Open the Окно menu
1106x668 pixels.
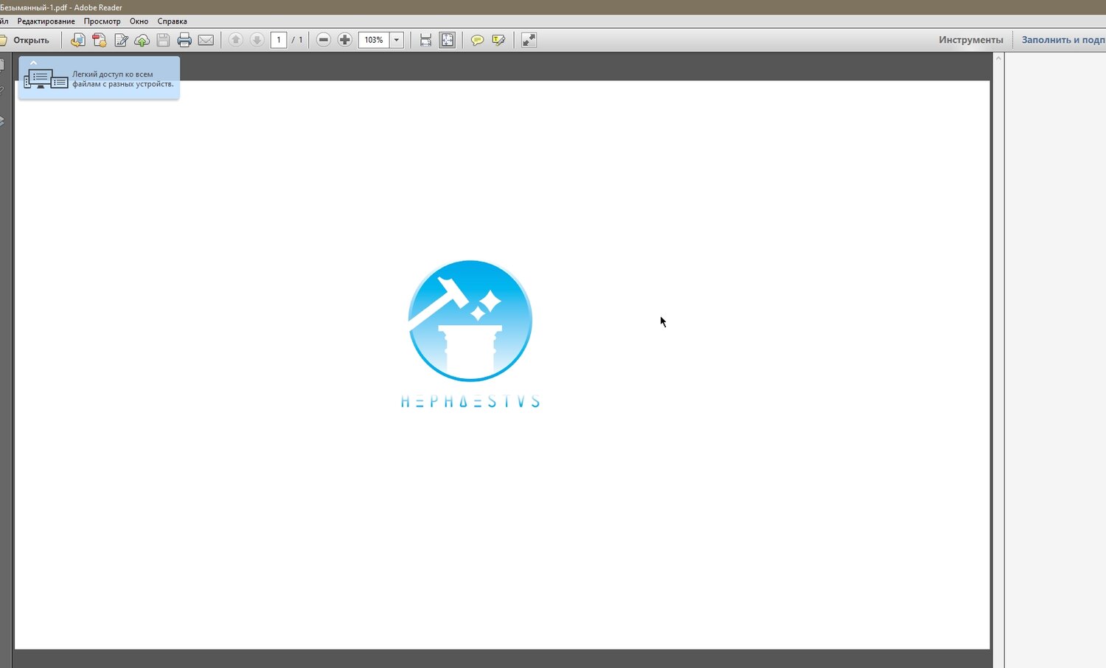tap(139, 21)
